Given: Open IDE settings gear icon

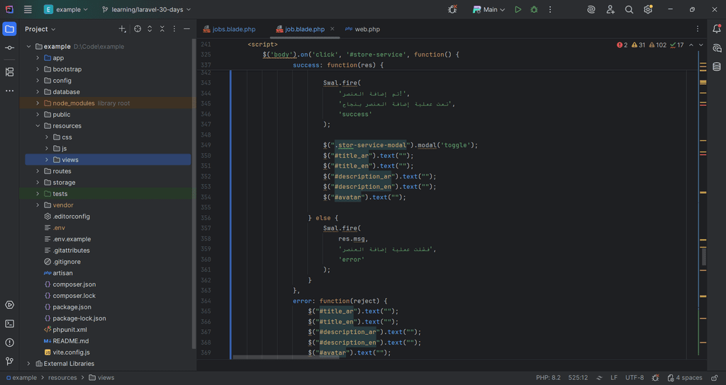Looking at the screenshot, I should pos(647,10).
